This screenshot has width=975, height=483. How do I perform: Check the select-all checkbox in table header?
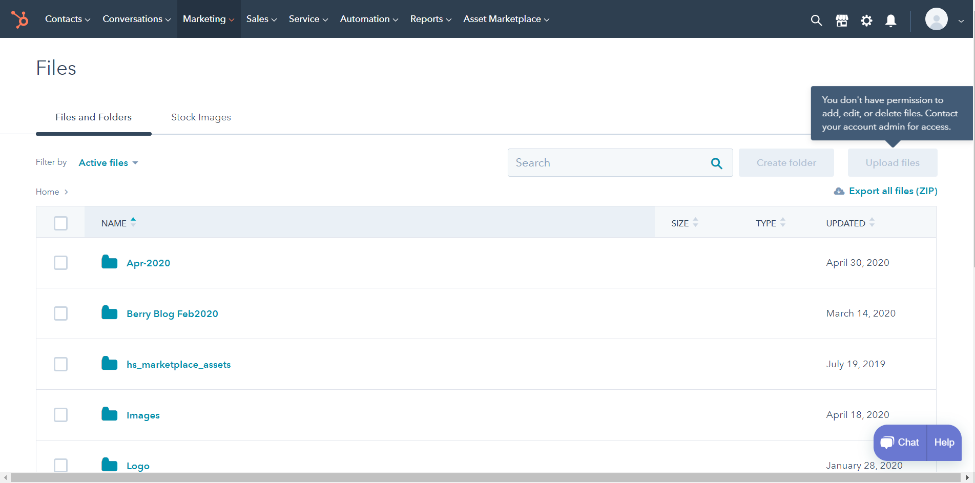[x=60, y=223]
